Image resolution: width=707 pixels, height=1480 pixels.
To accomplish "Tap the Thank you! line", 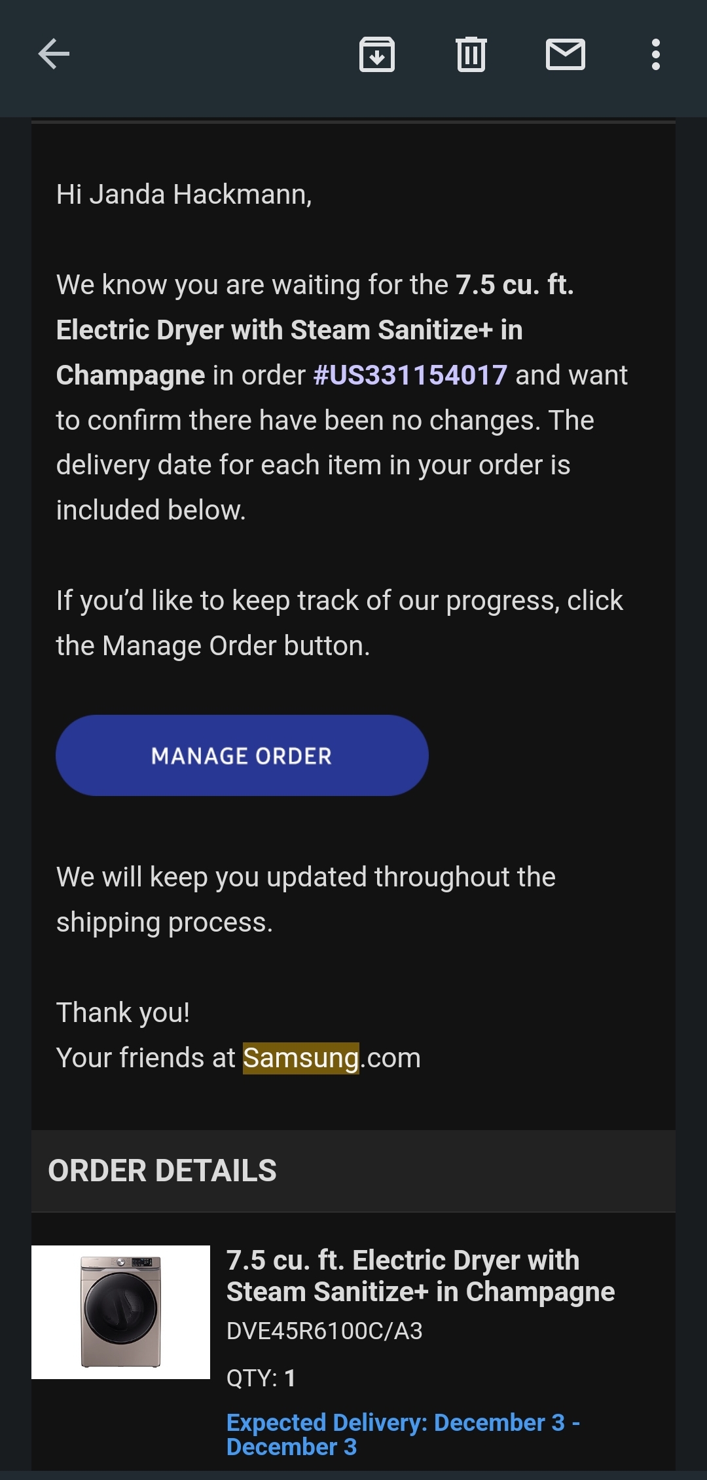I will 123,1013.
